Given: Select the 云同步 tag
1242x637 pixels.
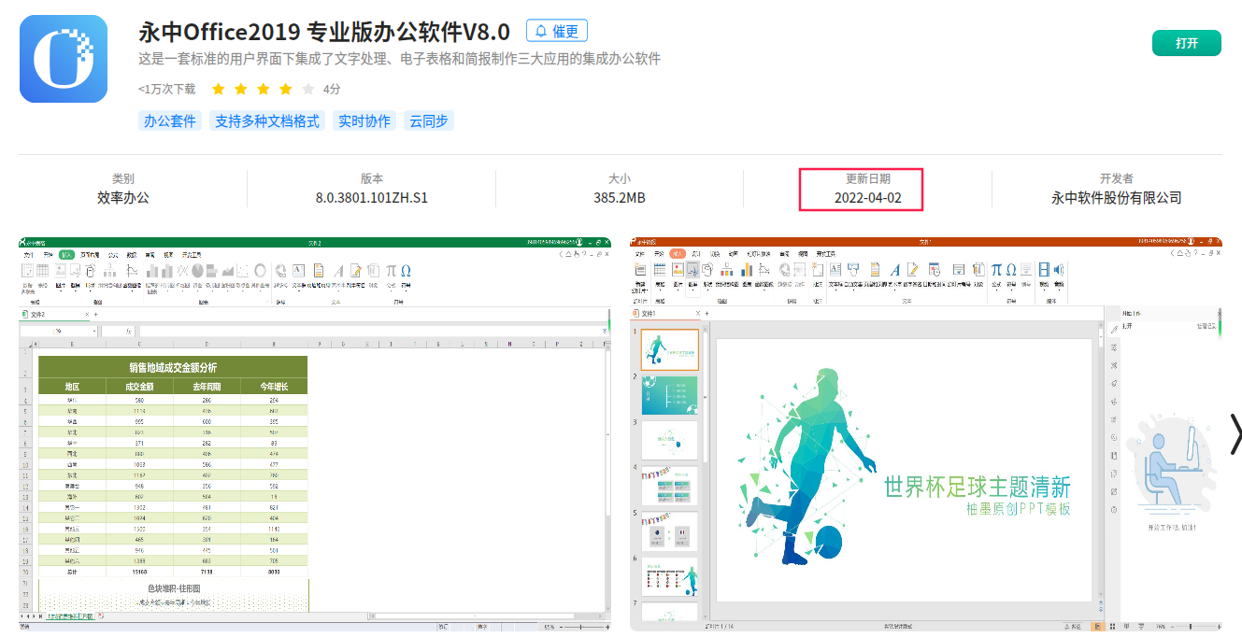Looking at the screenshot, I should point(429,120).
